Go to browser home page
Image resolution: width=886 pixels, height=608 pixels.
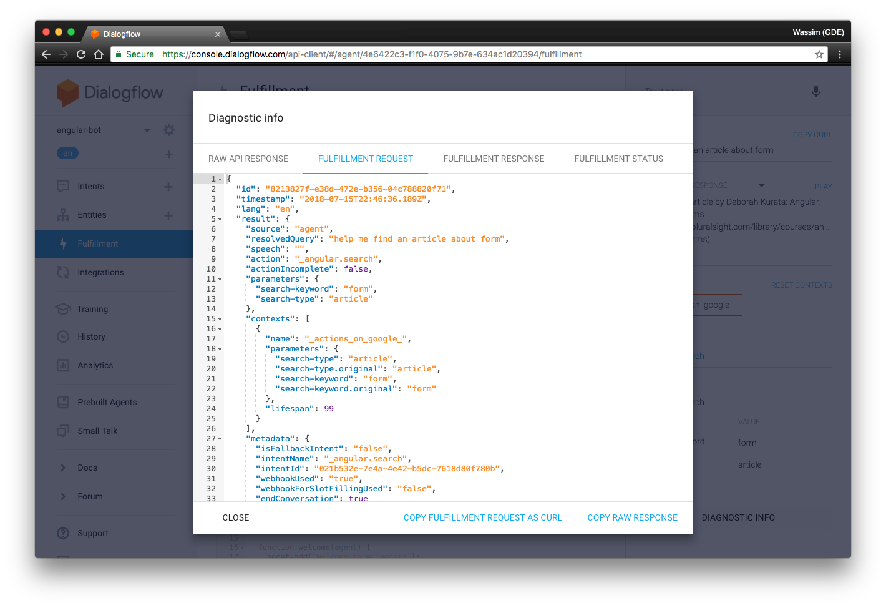pyautogui.click(x=99, y=54)
